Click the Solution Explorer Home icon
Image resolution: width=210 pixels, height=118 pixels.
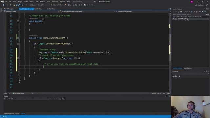click(178, 12)
